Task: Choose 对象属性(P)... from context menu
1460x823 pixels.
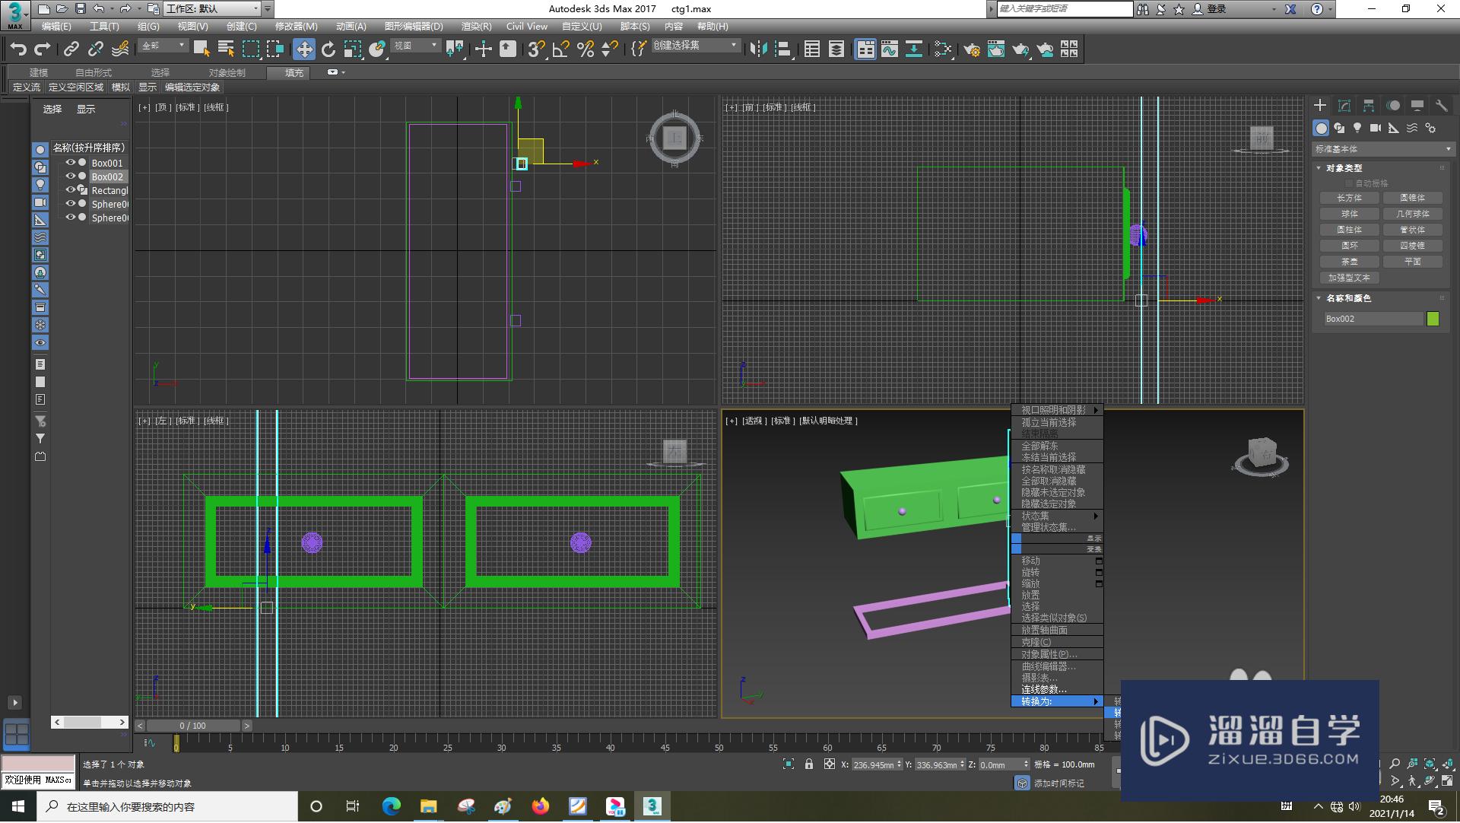Action: tap(1057, 654)
